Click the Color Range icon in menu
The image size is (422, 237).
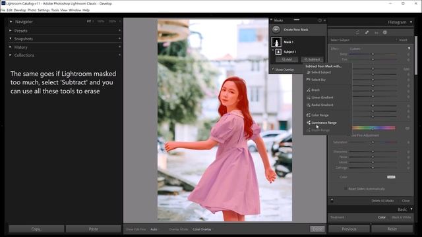pyautogui.click(x=308, y=115)
